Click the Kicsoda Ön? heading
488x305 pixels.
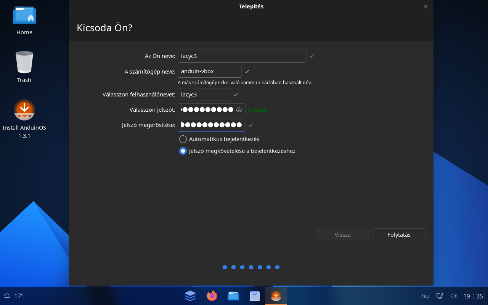(x=104, y=28)
